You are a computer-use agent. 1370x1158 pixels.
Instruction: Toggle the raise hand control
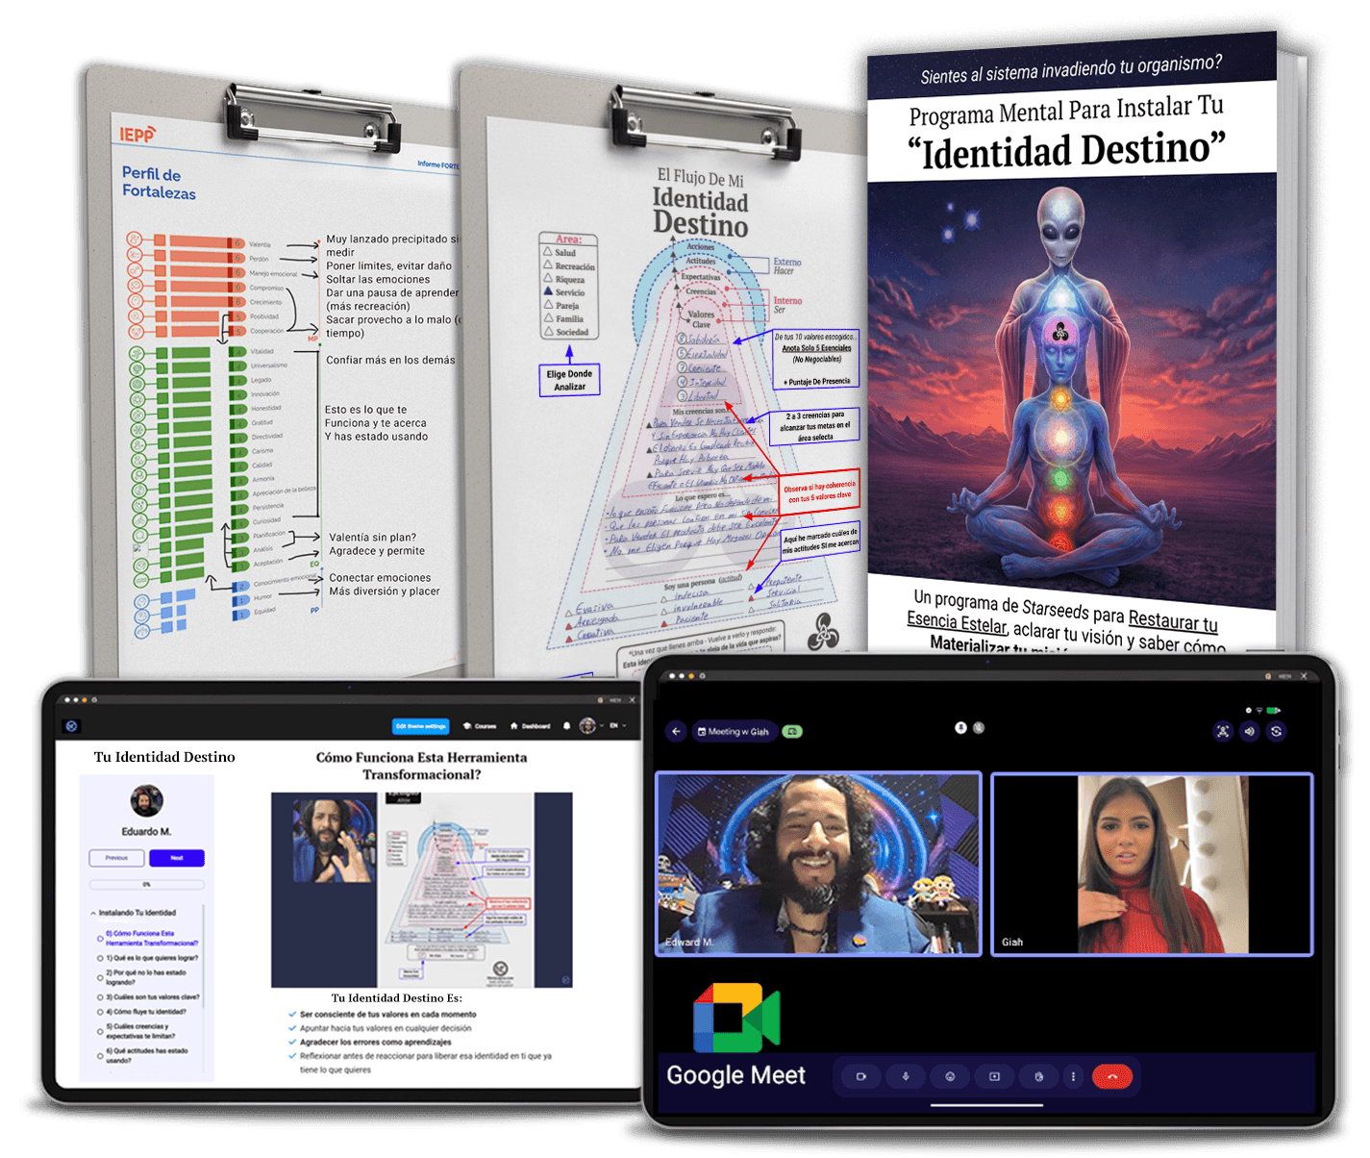click(1038, 1077)
